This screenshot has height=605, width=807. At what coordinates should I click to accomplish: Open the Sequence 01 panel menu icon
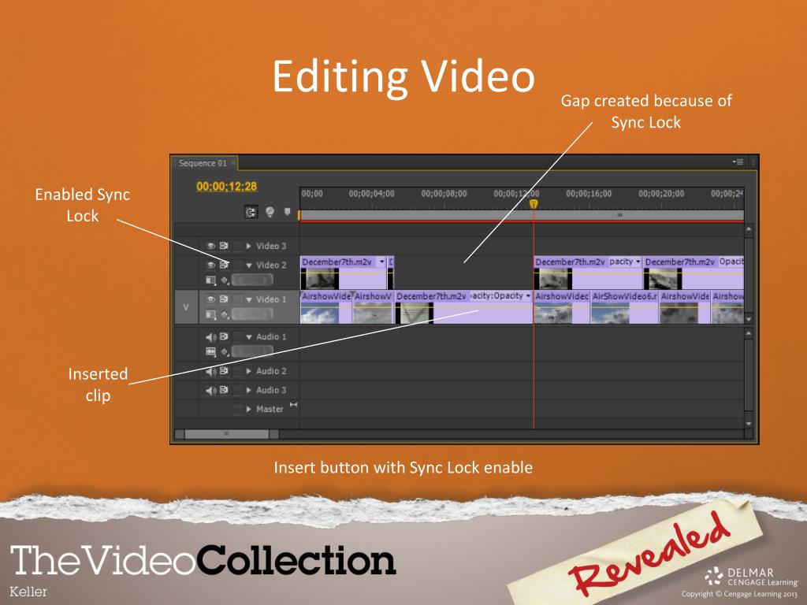click(x=738, y=162)
